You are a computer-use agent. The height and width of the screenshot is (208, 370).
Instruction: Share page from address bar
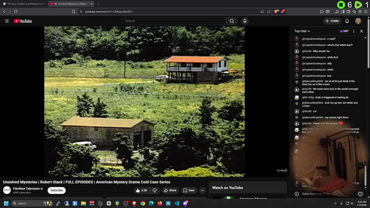click(x=269, y=12)
